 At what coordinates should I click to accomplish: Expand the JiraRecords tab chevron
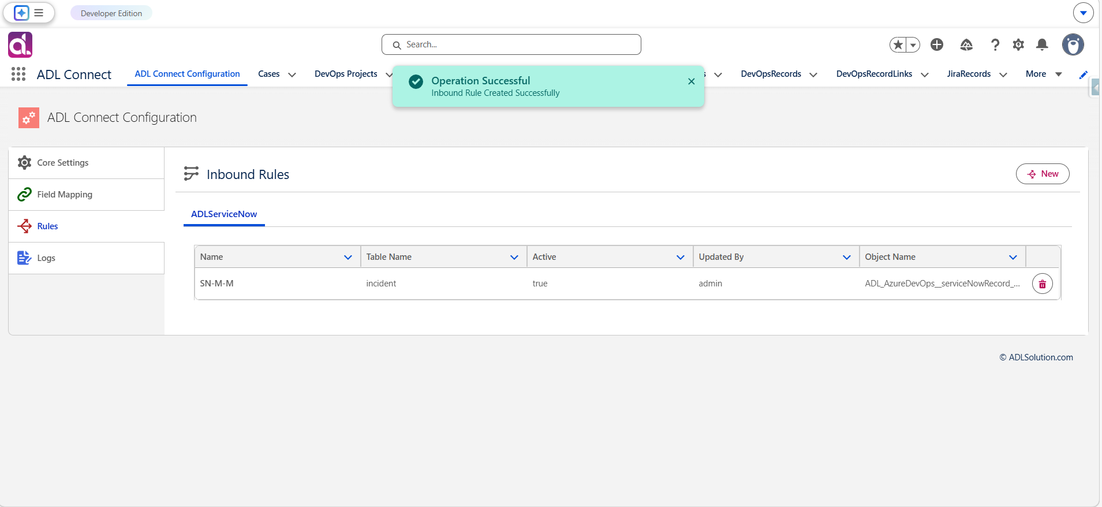(x=1003, y=74)
